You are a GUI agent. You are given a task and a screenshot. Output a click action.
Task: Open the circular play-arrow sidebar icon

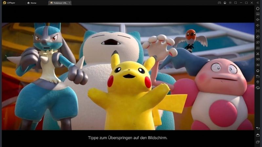[258, 37]
